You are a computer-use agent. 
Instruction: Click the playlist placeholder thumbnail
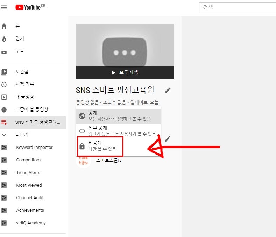coord(125,45)
